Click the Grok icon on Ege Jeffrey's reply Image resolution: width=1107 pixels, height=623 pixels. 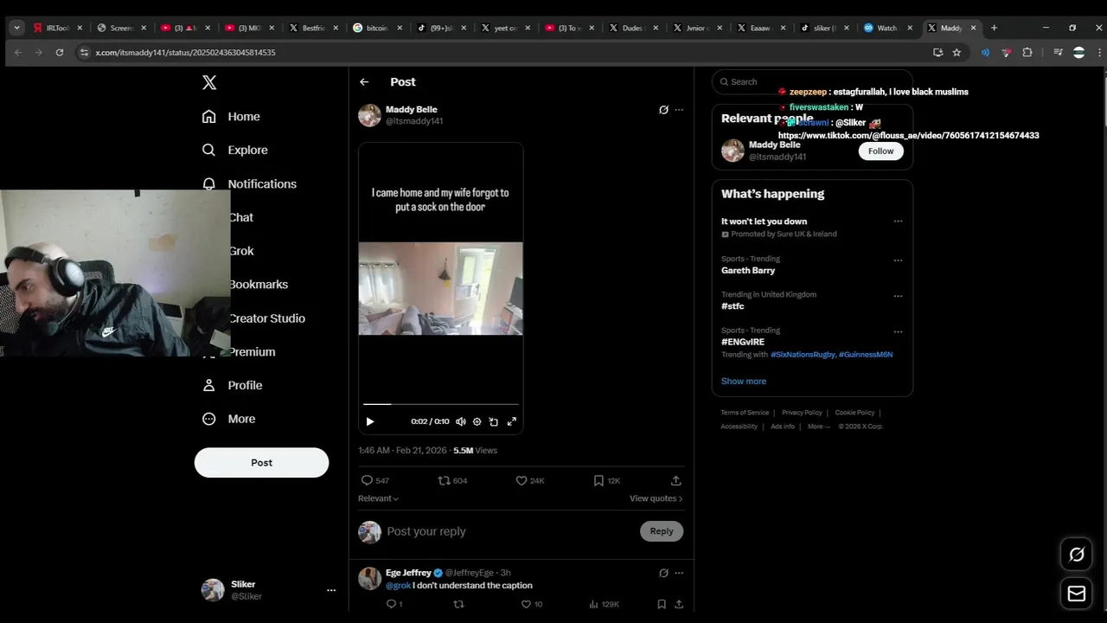click(663, 573)
